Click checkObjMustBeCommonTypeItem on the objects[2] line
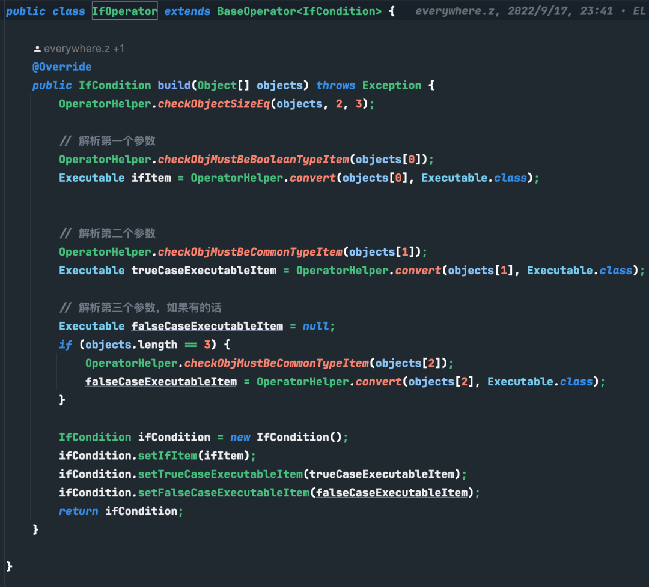 276,363
